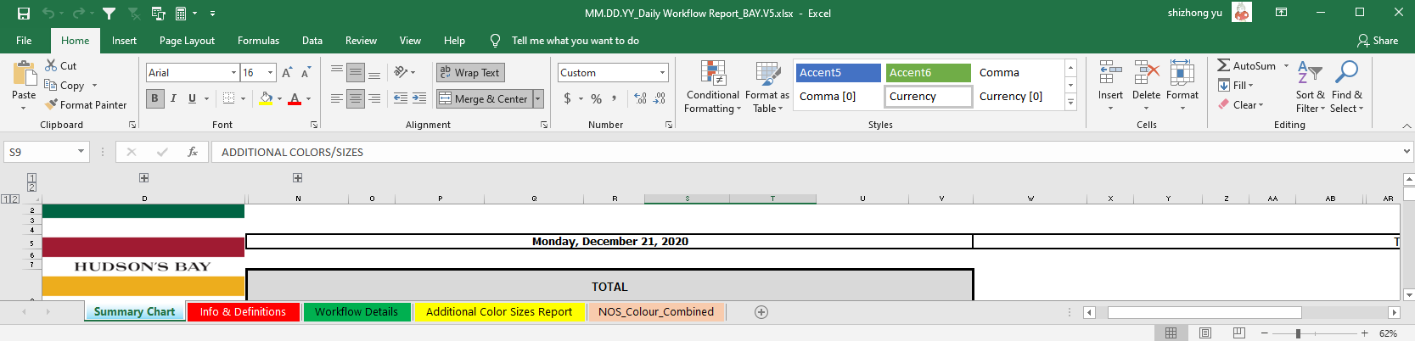This screenshot has height=341, width=1415.
Task: Apply accounting dollar number format
Action: pos(567,98)
